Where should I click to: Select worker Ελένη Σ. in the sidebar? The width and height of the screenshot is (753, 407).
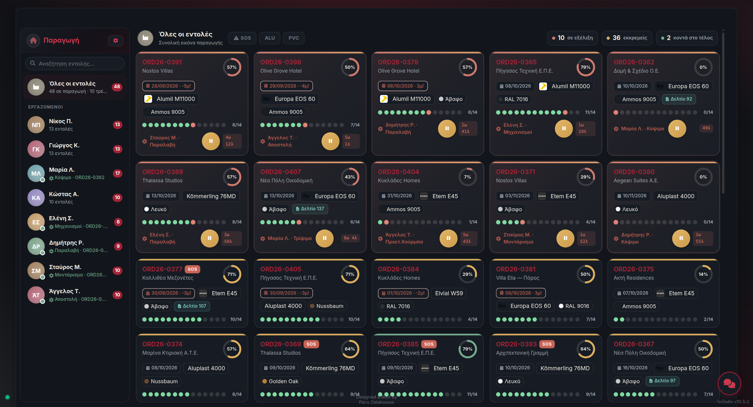point(75,222)
